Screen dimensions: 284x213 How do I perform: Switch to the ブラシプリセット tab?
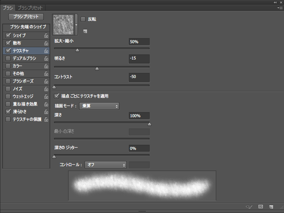(x=30, y=8)
